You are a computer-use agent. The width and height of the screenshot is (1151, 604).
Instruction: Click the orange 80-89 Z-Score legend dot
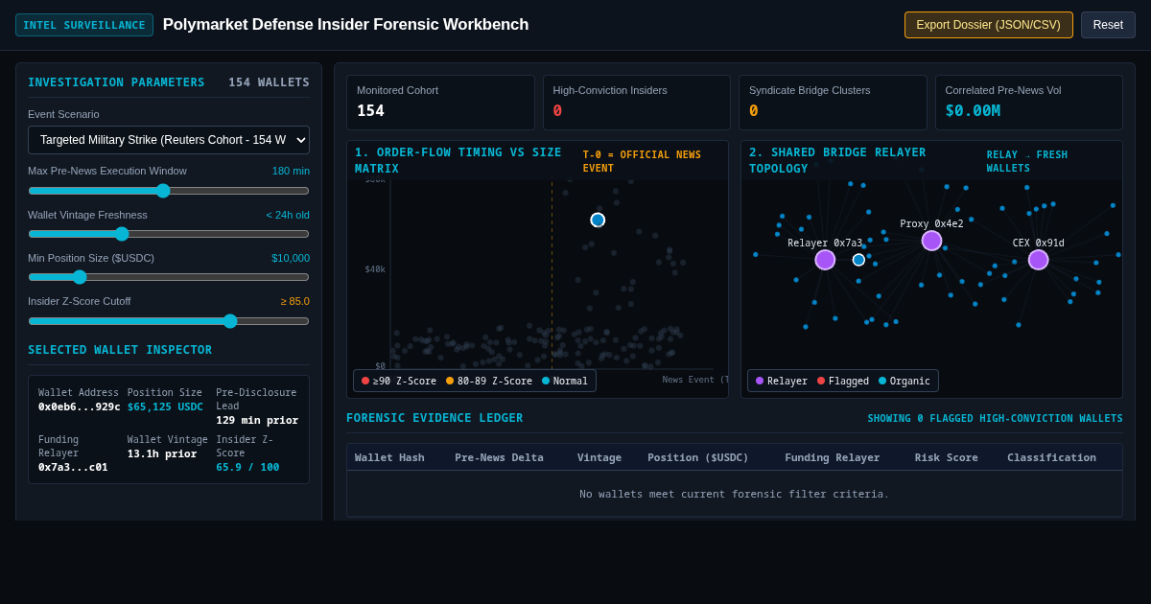point(450,381)
